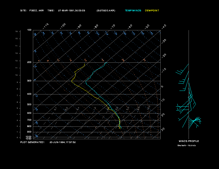219x169 pixels.
Task: Click the 900 pressure level label
Action: click(29, 132)
